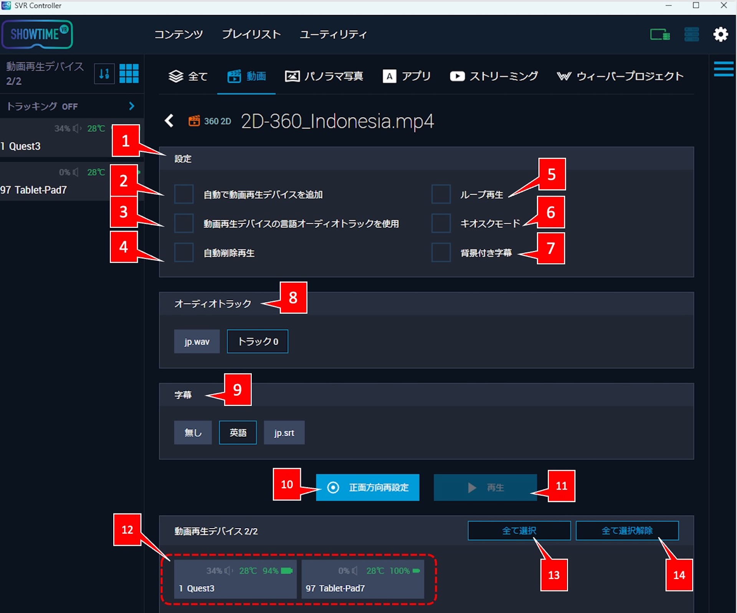Select the 97 Tablet-Pad7 device card
Screen dimensions: 737x613
[363, 579]
